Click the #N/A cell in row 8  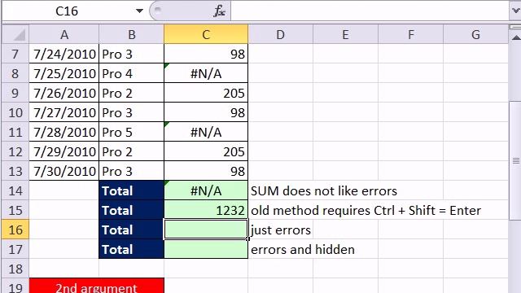pyautogui.click(x=206, y=73)
